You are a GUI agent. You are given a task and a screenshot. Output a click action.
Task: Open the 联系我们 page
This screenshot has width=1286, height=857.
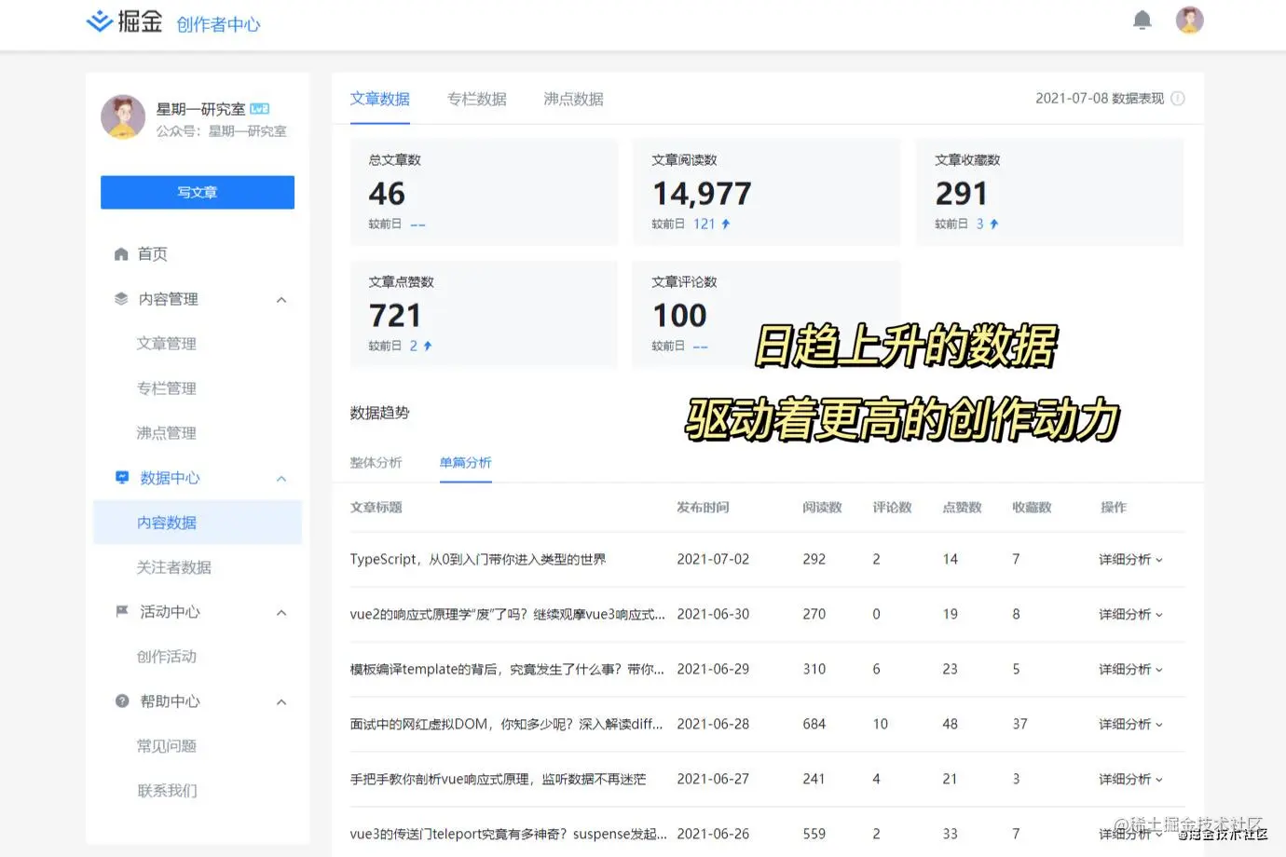pyautogui.click(x=167, y=790)
